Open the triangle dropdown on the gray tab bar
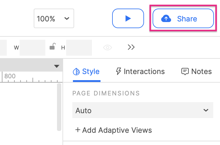The height and width of the screenshot is (145, 220). pyautogui.click(x=56, y=66)
